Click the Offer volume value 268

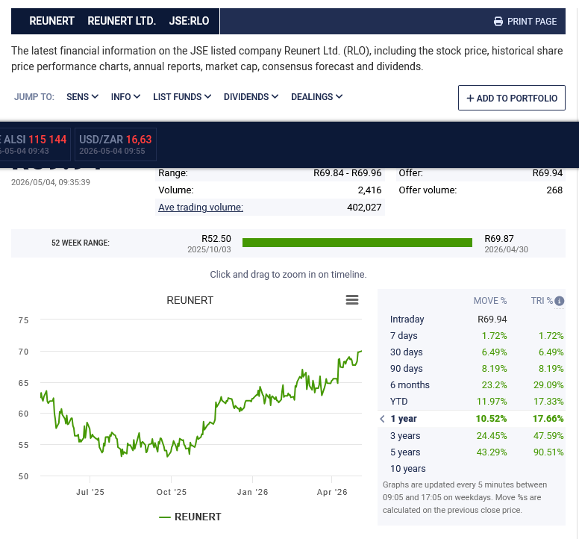554,190
